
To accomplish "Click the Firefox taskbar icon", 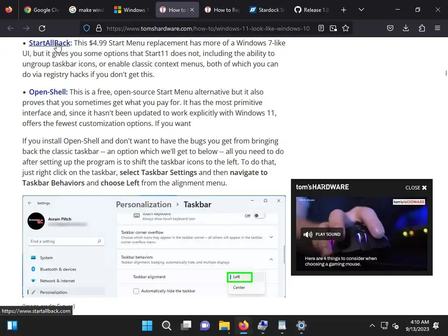I will 243,325.
